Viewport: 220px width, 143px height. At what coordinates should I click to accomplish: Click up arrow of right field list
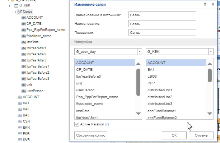point(210,64)
